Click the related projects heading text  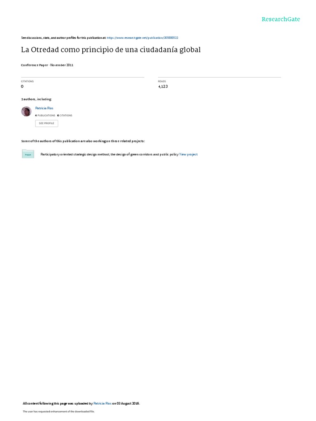coord(83,141)
